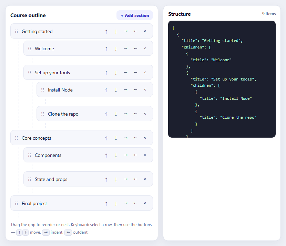Grab the drag grip on Getting started

[x=17, y=31]
